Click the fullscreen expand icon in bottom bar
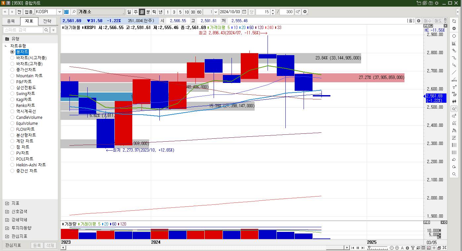Screen dimensions: 462x251 tap(444, 248)
